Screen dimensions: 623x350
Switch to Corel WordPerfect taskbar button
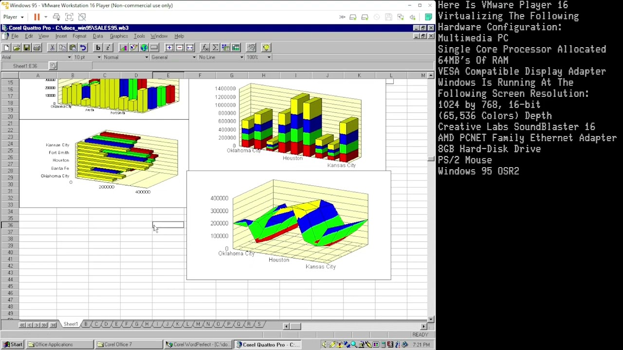point(197,345)
